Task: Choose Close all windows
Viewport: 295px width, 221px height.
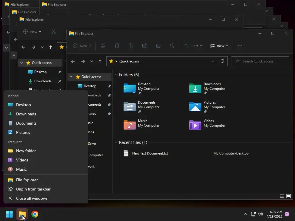Action: coord(46,199)
